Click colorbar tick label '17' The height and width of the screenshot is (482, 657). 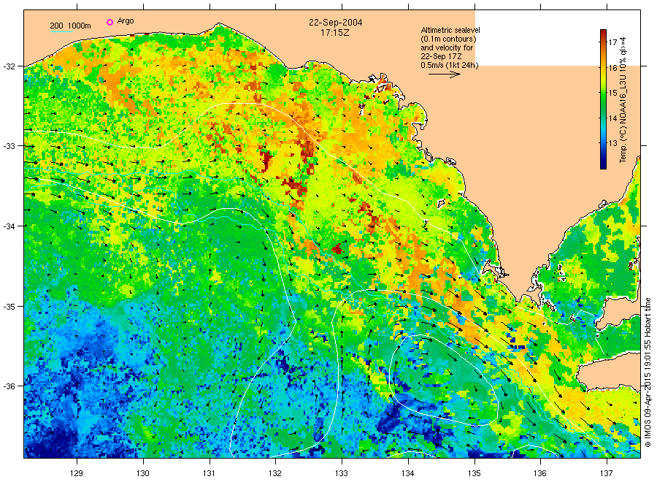click(612, 42)
